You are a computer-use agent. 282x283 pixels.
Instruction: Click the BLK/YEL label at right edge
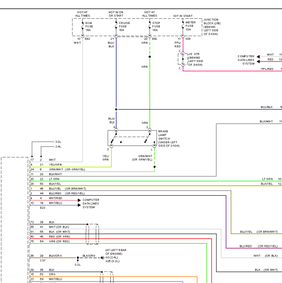pyautogui.click(x=267, y=184)
